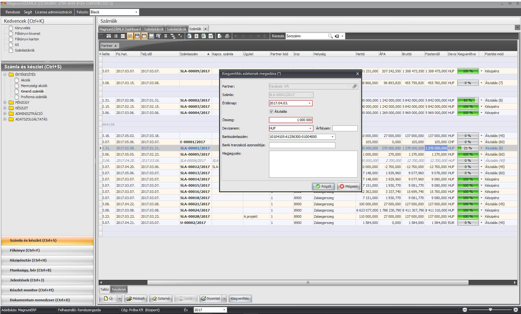The width and height of the screenshot is (521, 314).
Task: Click the Összeg amount field
Action: pyautogui.click(x=290, y=120)
